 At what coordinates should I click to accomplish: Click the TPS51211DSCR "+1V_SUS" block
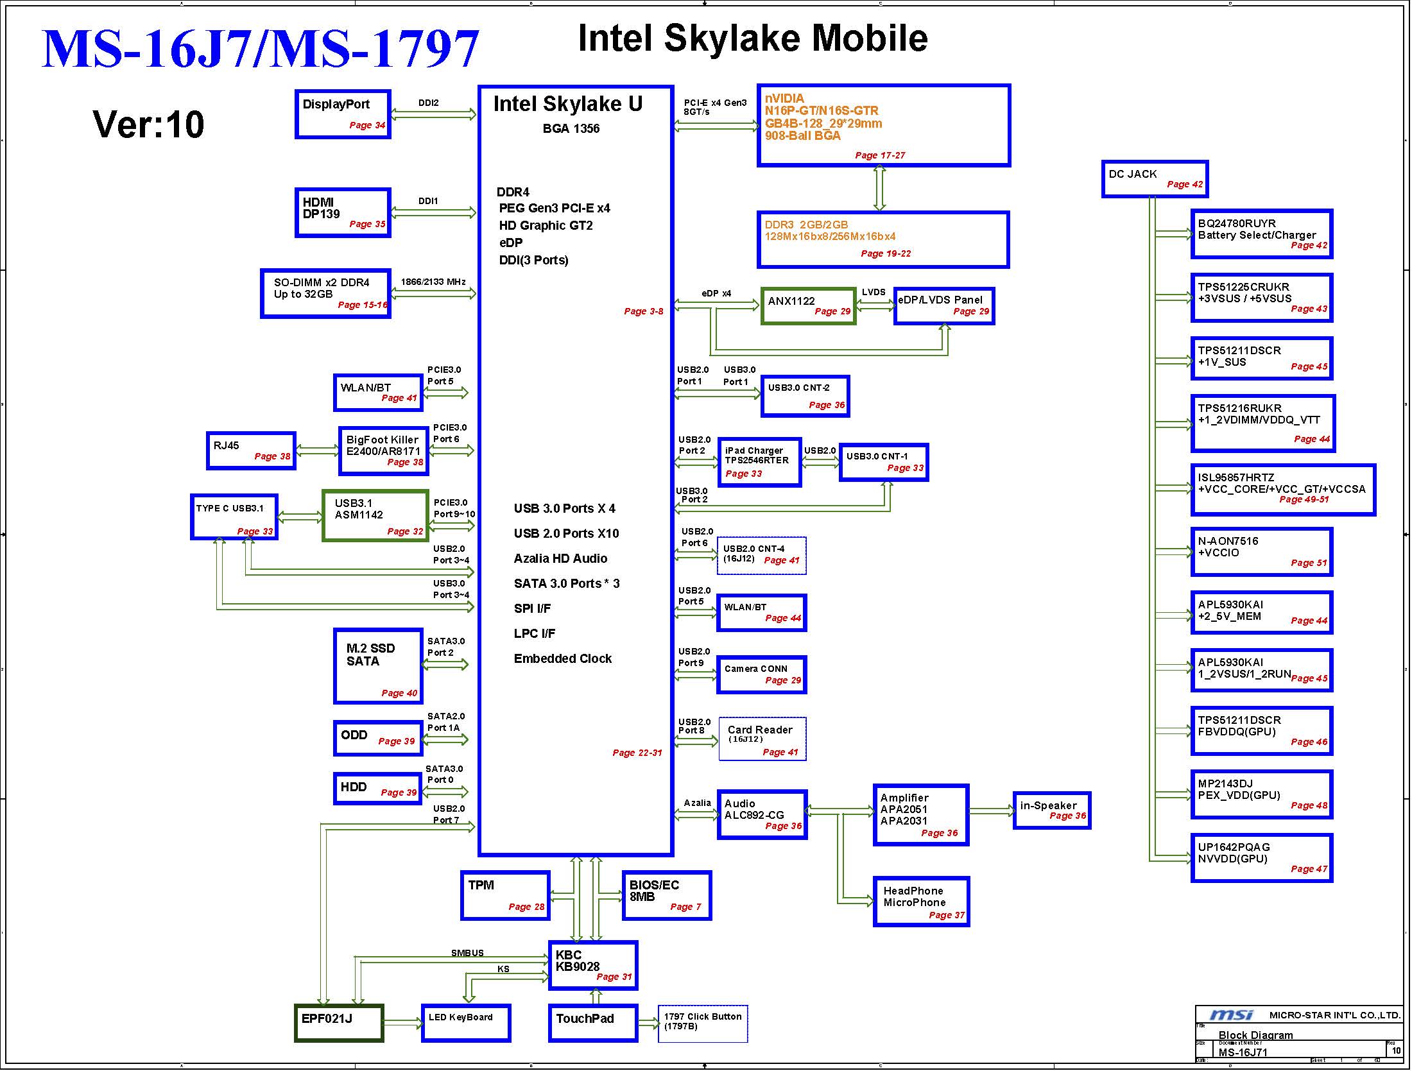coord(1262,359)
